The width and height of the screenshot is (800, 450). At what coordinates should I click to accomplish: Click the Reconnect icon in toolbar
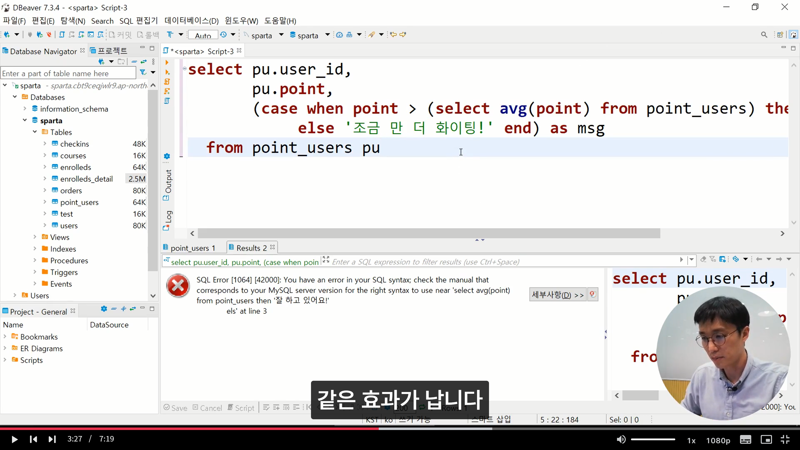click(x=39, y=34)
